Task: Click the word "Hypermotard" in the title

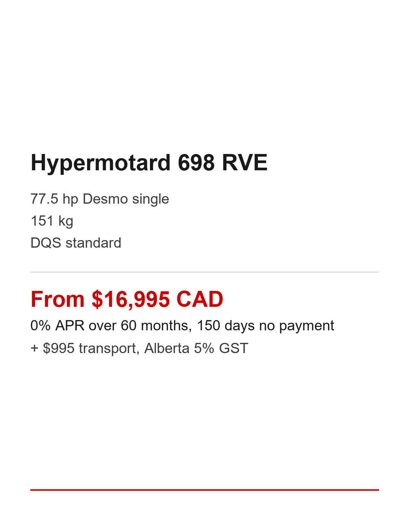Action: pyautogui.click(x=101, y=163)
